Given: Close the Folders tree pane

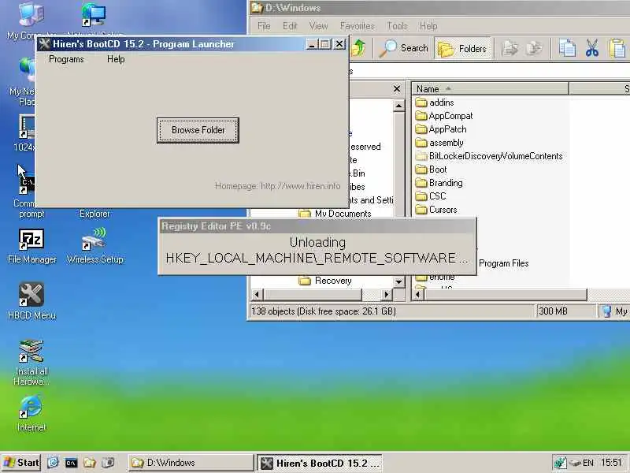Looking at the screenshot, I should [x=397, y=88].
